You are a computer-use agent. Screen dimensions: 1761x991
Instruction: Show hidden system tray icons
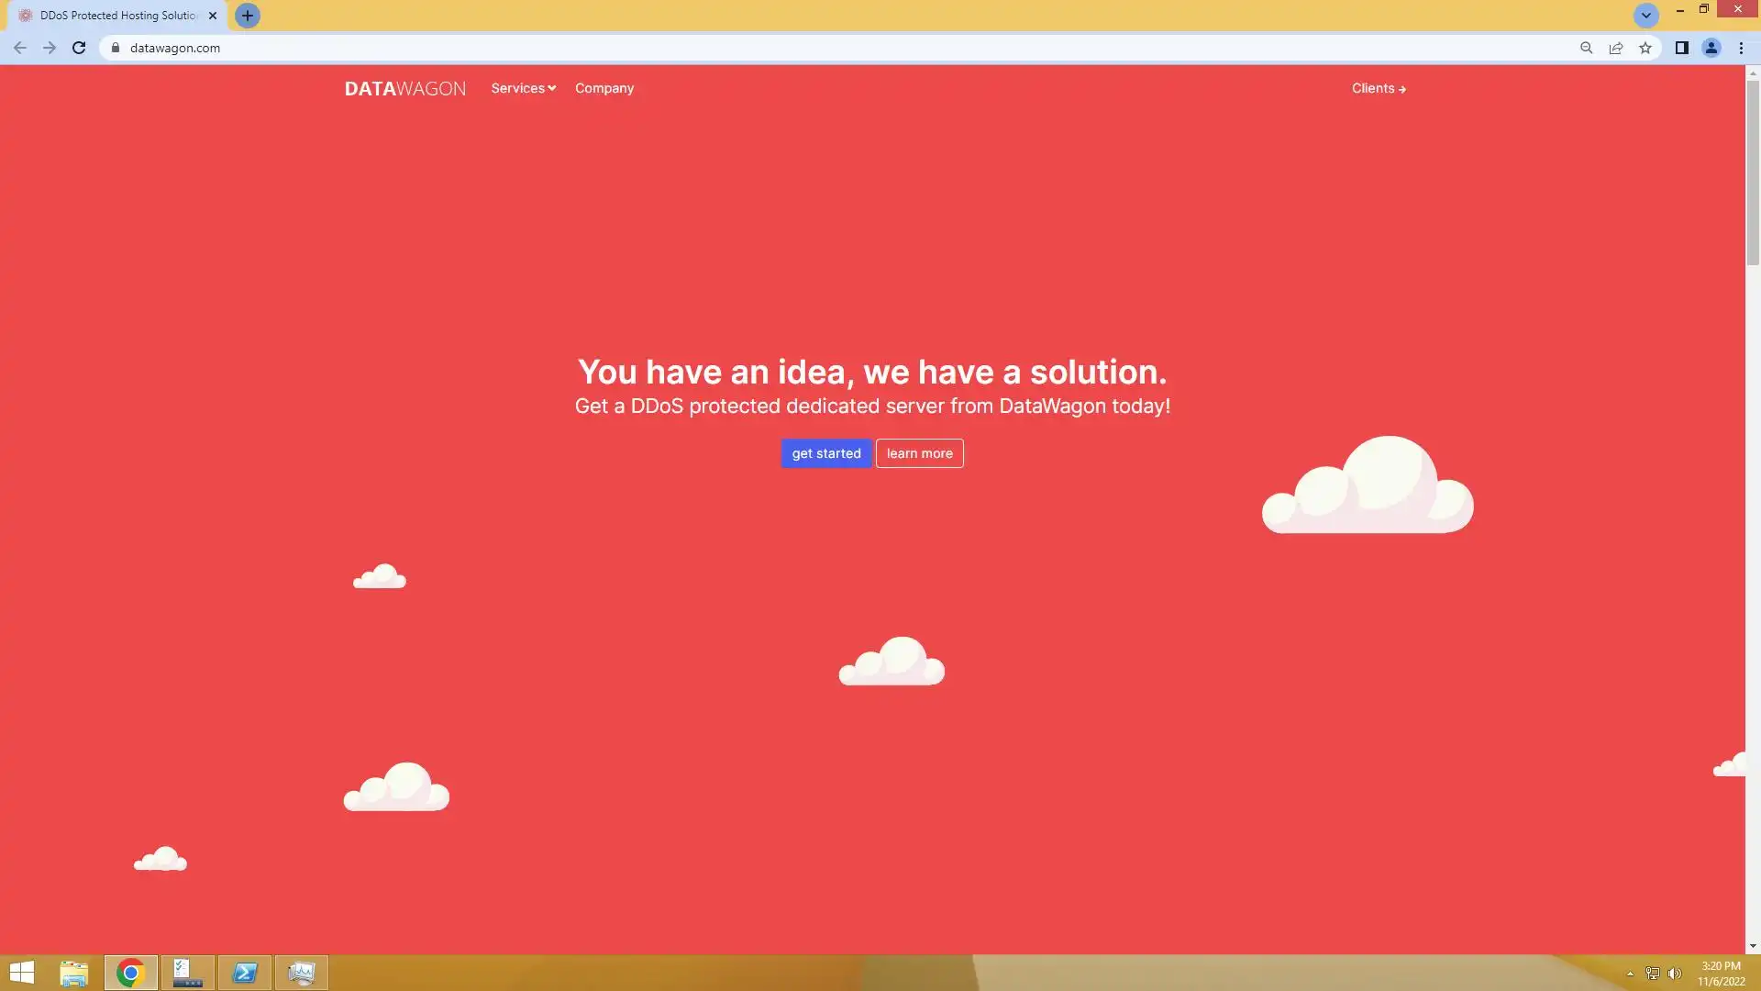tap(1630, 974)
